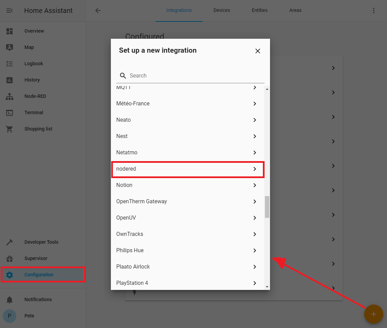Switch to the Entities tab
This screenshot has height=328, width=387.
(x=260, y=10)
